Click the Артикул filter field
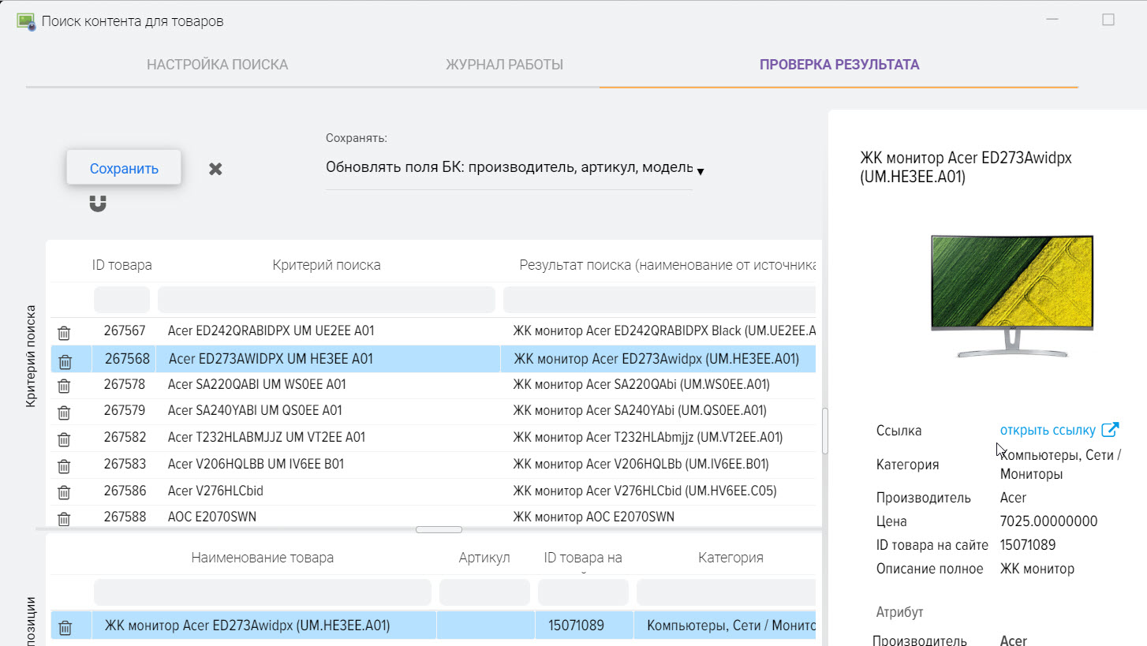This screenshot has height=646, width=1147. tap(484, 592)
